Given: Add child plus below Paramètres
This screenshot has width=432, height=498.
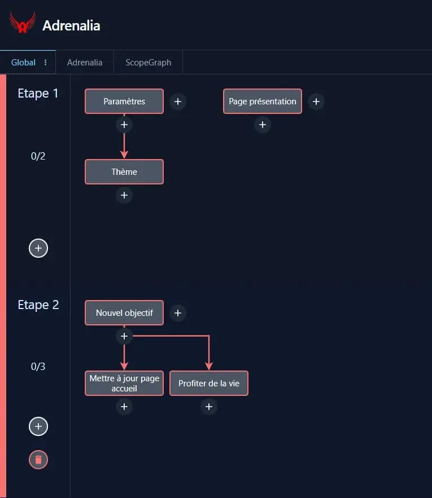Looking at the screenshot, I should click(x=124, y=125).
